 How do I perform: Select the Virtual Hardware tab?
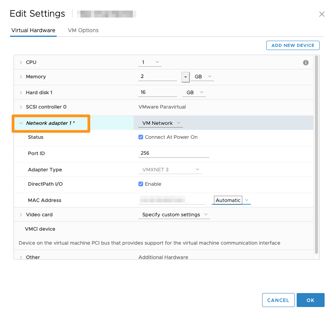33,30
